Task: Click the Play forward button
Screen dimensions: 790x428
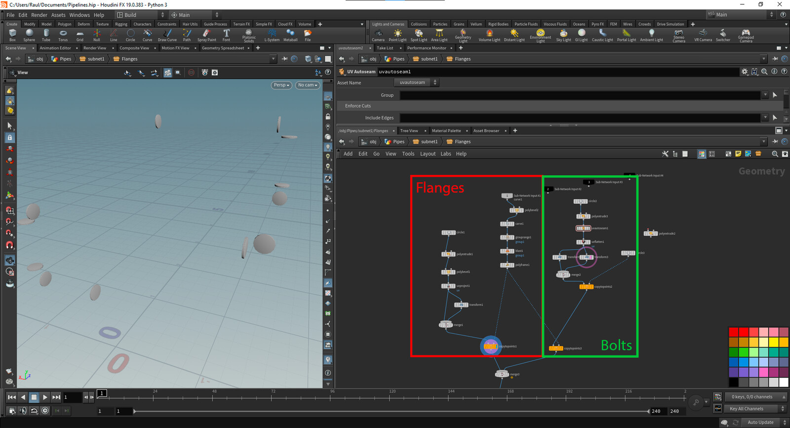Action: point(45,397)
